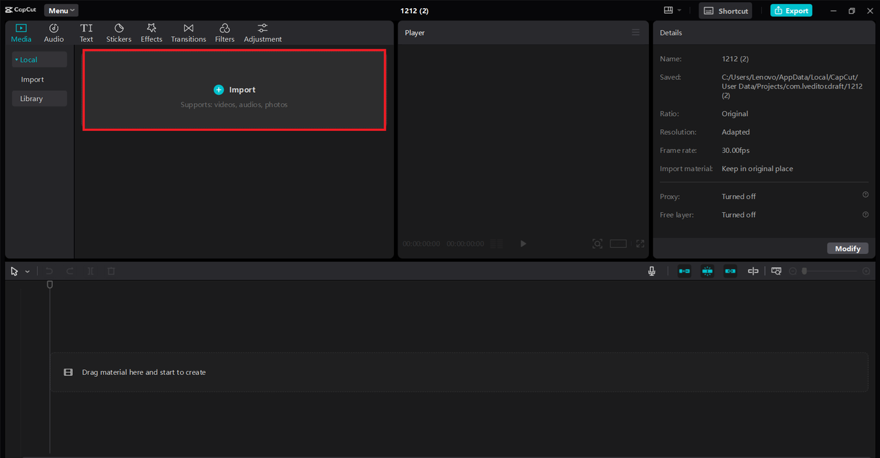The height and width of the screenshot is (458, 880).
Task: Click the player current timecode
Action: tap(421, 244)
